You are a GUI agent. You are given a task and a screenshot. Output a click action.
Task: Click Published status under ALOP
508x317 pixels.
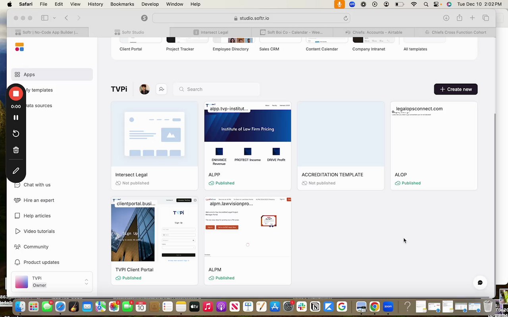408,183
